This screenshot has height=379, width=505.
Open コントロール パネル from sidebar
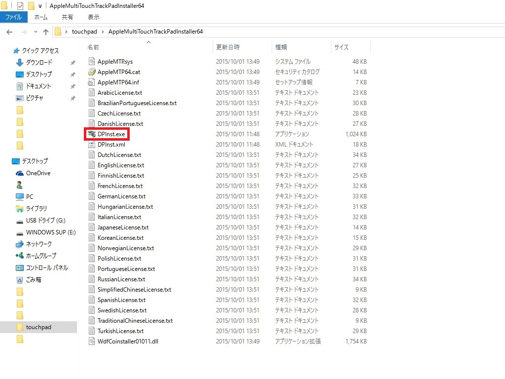click(x=47, y=268)
